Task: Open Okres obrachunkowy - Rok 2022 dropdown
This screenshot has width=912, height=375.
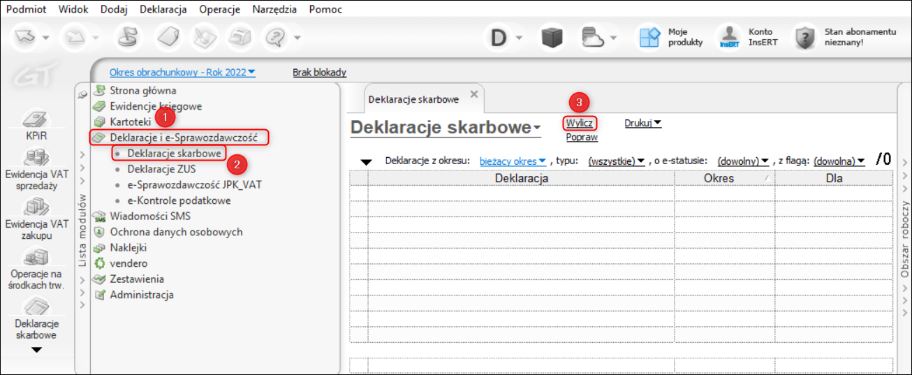Action: coord(183,72)
